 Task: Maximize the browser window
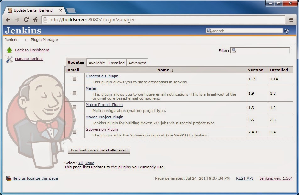pos(279,3)
